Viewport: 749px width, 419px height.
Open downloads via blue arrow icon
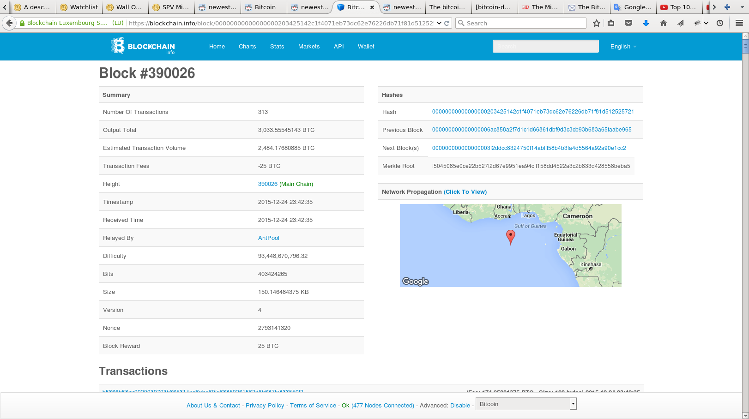646,23
